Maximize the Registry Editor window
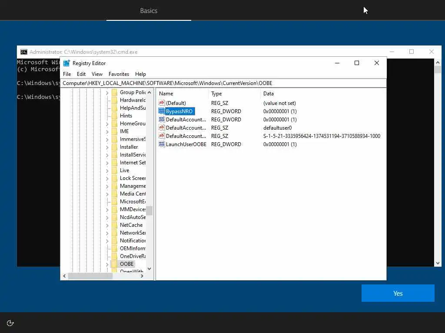The image size is (445, 333). (357, 63)
